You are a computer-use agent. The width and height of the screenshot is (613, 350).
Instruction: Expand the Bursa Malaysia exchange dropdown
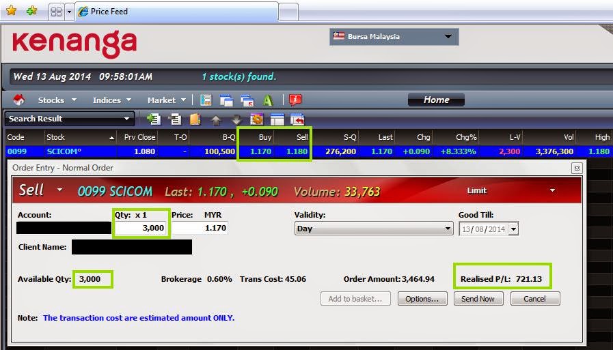(448, 37)
